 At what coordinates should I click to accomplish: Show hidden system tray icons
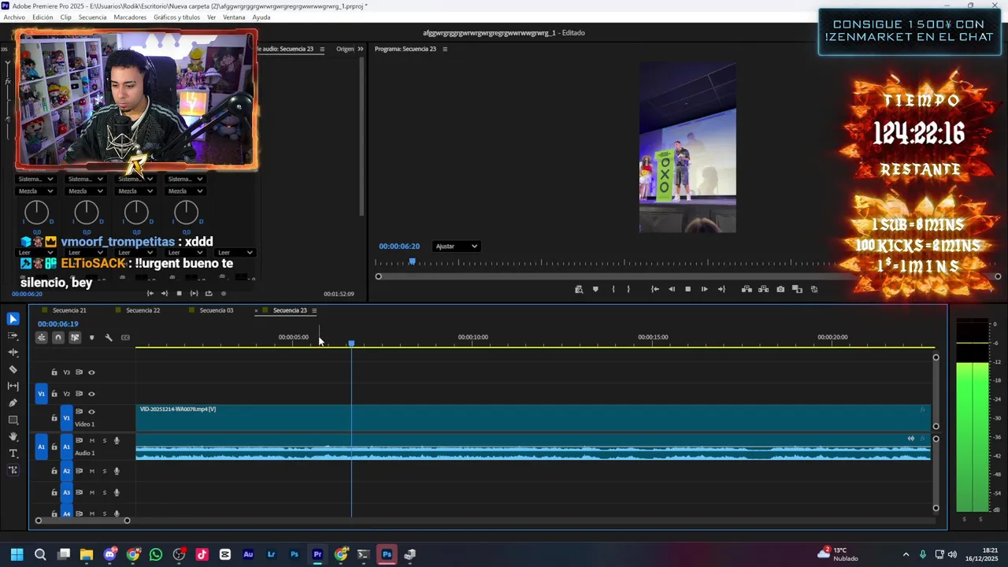pos(906,554)
